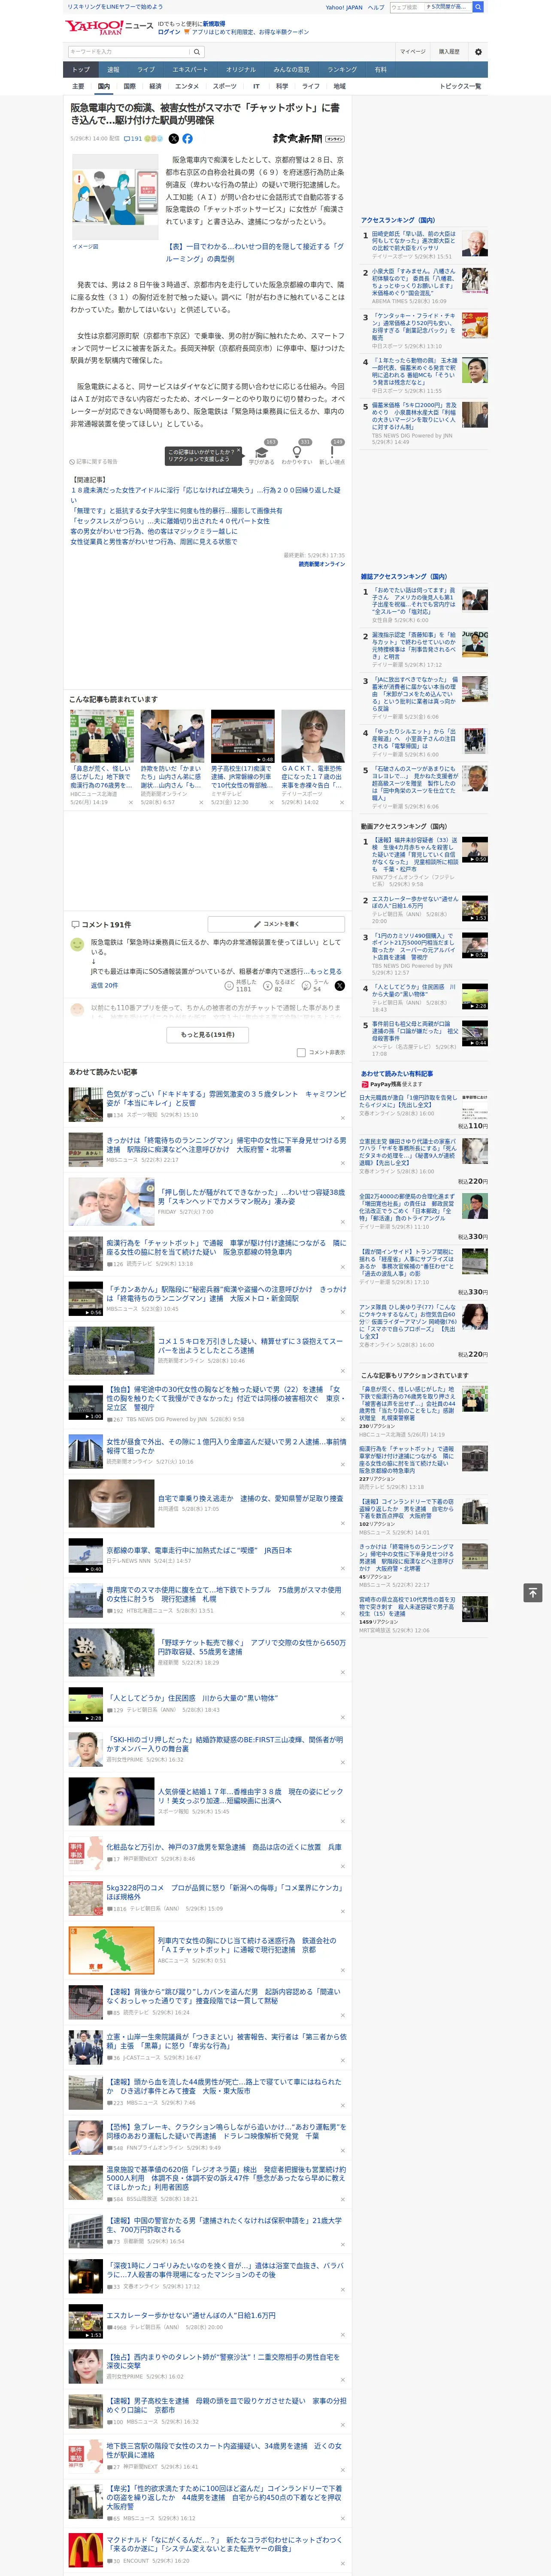Click the ログイン link

(x=169, y=32)
